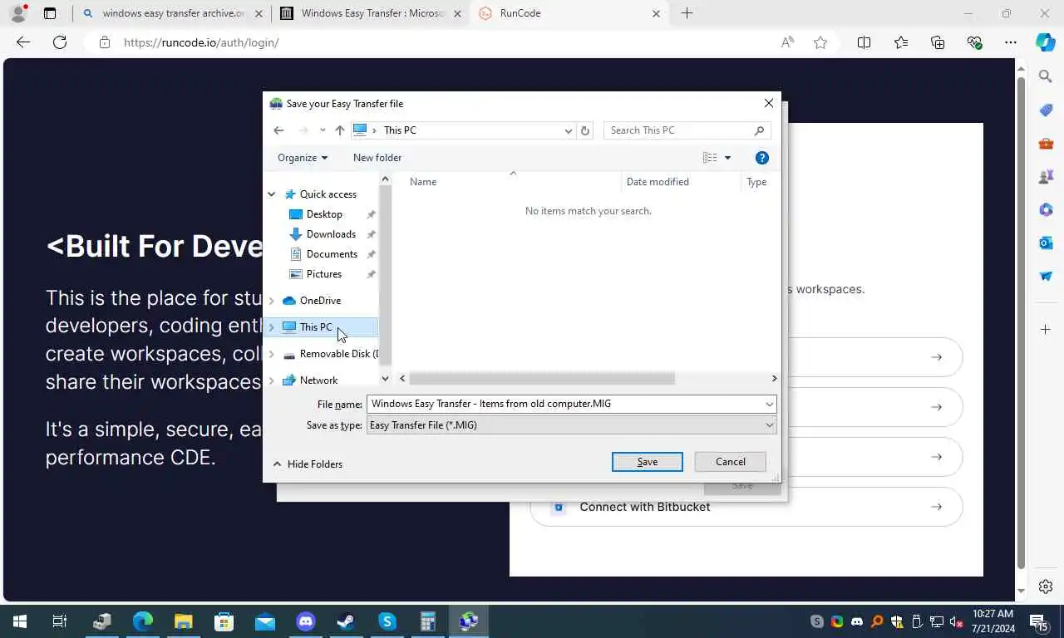Change the view using the view icon

point(710,158)
